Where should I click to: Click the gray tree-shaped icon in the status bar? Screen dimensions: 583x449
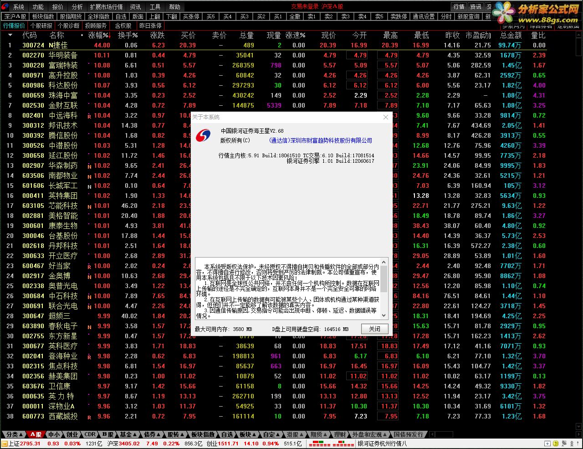coord(572,444)
